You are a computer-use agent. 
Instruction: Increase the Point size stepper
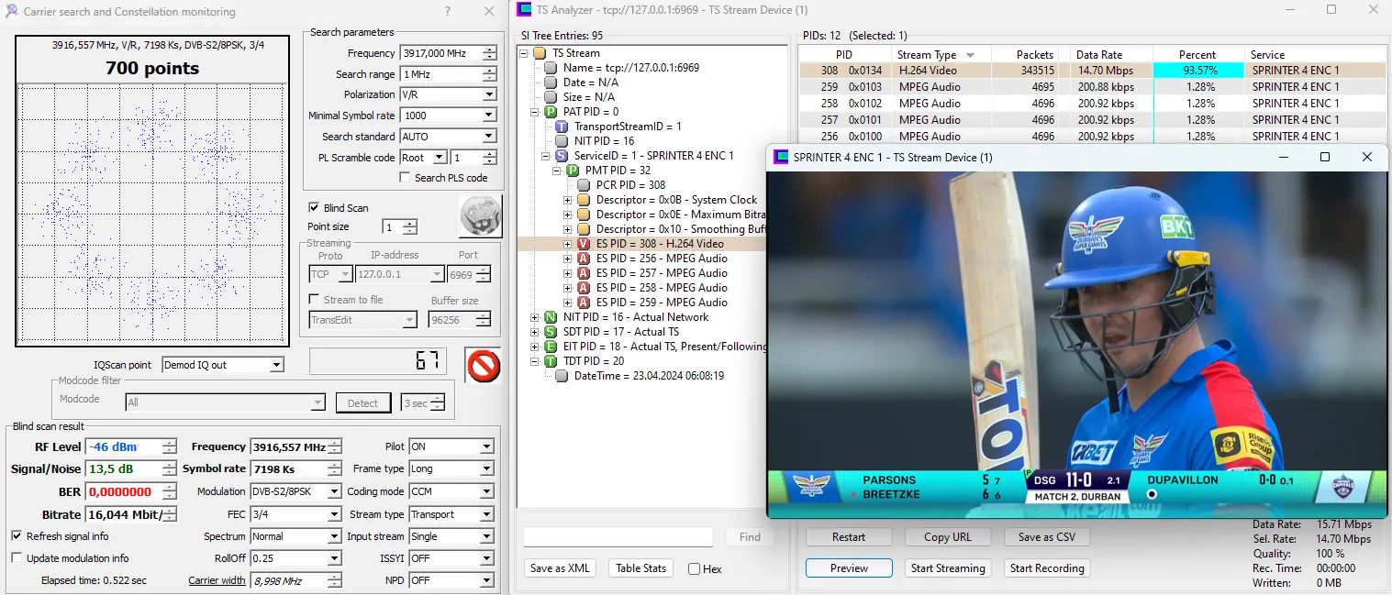click(410, 224)
